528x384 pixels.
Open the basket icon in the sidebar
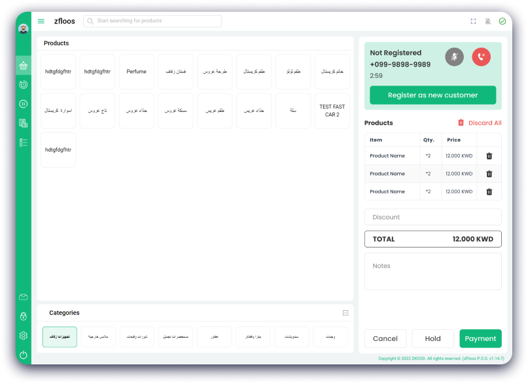[x=24, y=65]
